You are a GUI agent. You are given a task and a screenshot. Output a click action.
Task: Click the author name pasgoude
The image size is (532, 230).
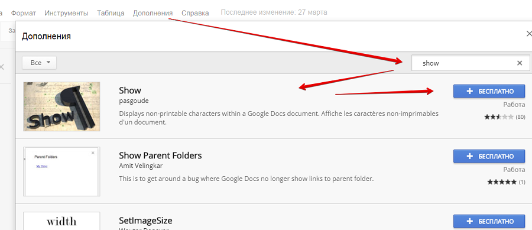pos(134,101)
